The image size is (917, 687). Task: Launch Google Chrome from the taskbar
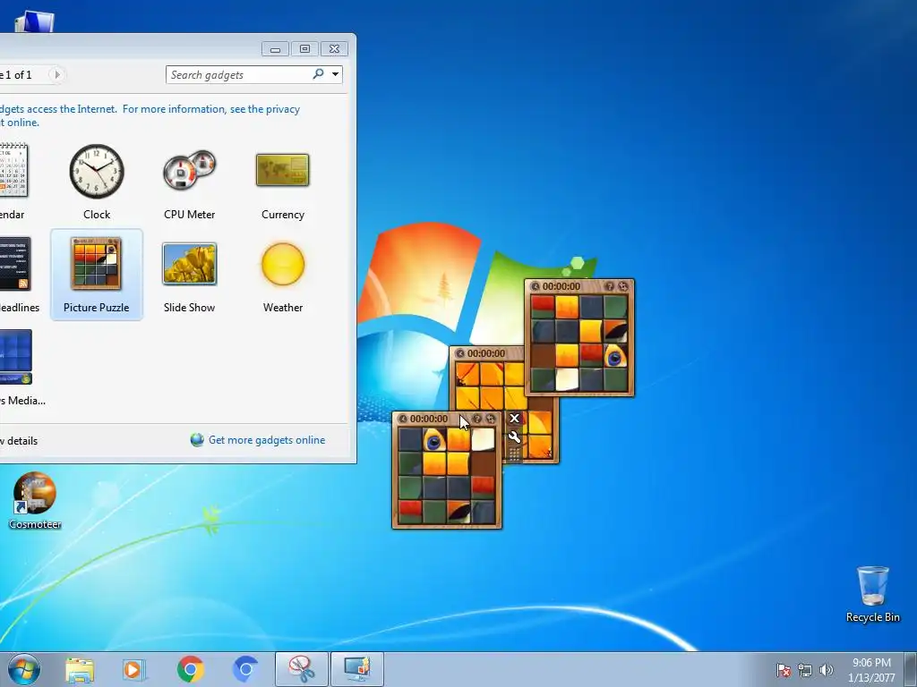pos(190,669)
